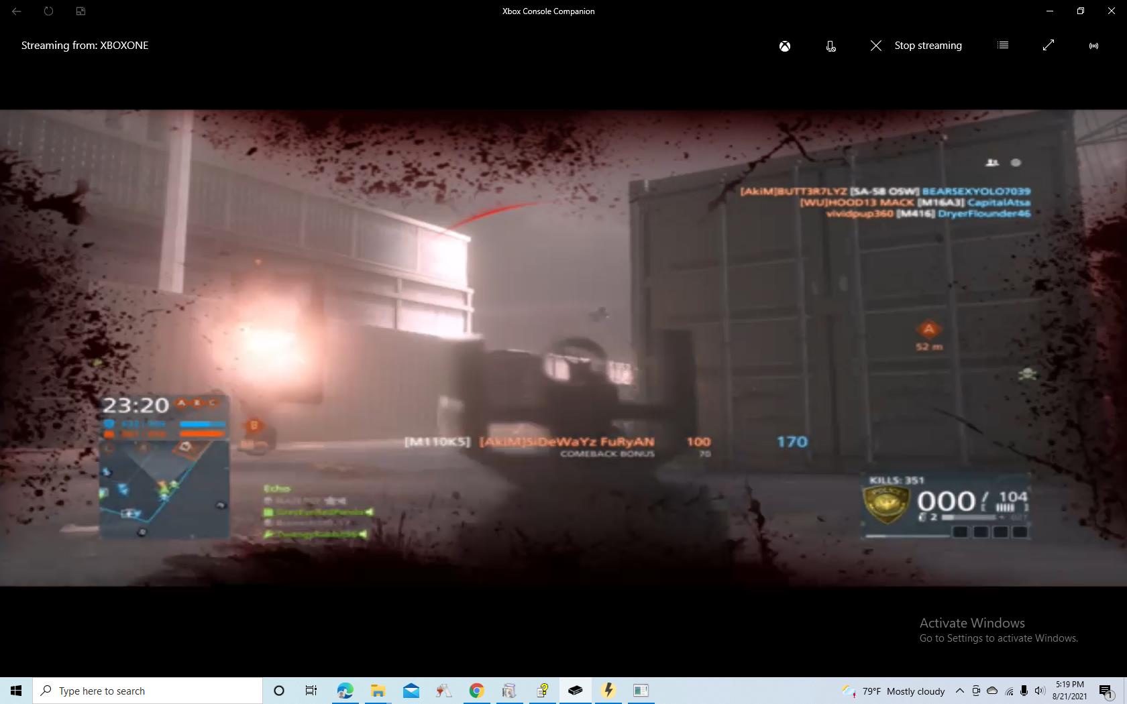
Task: Enter full screen with diagonal arrows icon
Action: tap(1049, 46)
